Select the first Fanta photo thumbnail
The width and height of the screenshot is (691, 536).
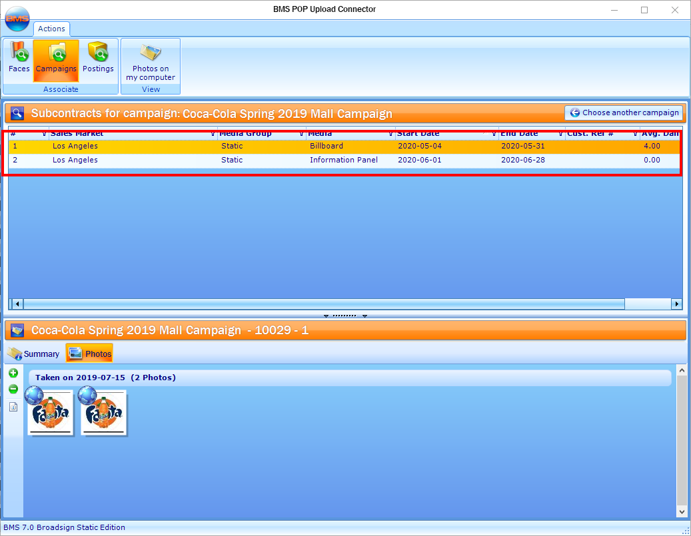click(x=50, y=413)
